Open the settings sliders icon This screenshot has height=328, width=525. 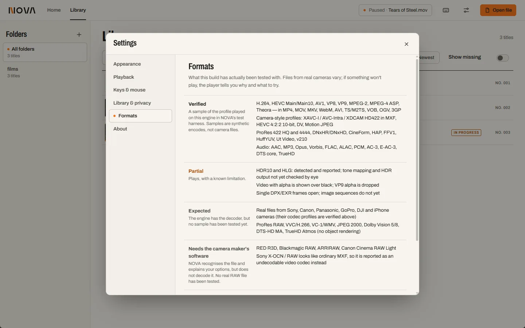[466, 10]
